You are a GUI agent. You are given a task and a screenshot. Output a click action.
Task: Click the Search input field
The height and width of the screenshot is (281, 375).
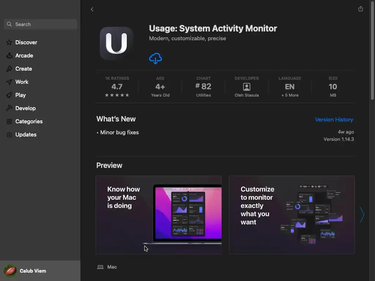coord(40,24)
